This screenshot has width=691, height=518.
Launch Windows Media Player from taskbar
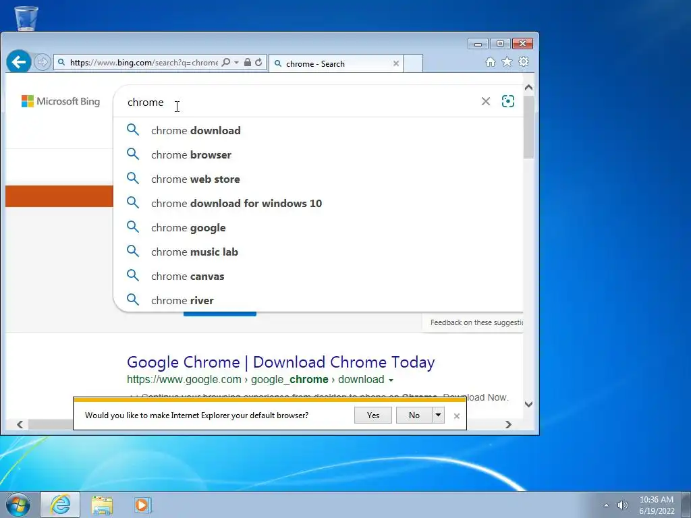click(142, 505)
